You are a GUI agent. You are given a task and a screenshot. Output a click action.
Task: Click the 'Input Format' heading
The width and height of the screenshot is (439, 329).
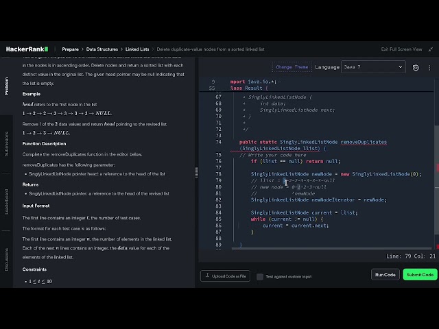tap(36, 206)
